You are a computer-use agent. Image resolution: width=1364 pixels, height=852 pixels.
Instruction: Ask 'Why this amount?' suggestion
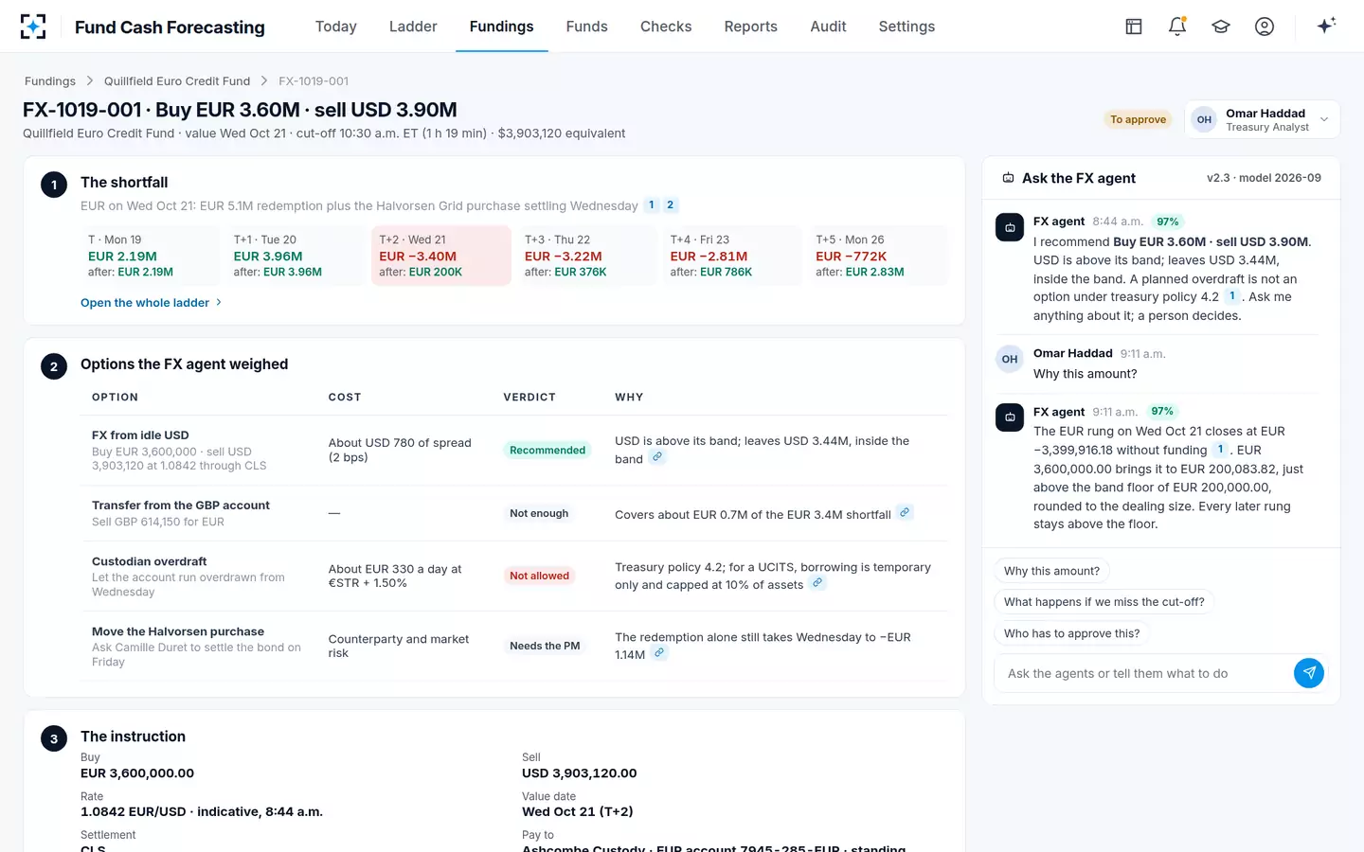pyautogui.click(x=1051, y=571)
